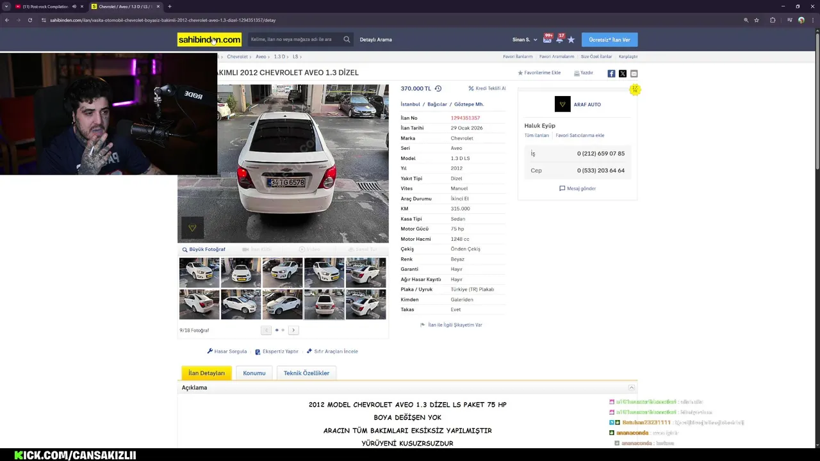Bookmark this page with the Chrome star
The width and height of the screenshot is (820, 461).
[757, 20]
